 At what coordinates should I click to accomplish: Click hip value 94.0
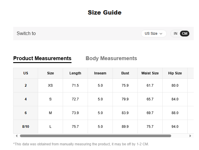coord(175,127)
